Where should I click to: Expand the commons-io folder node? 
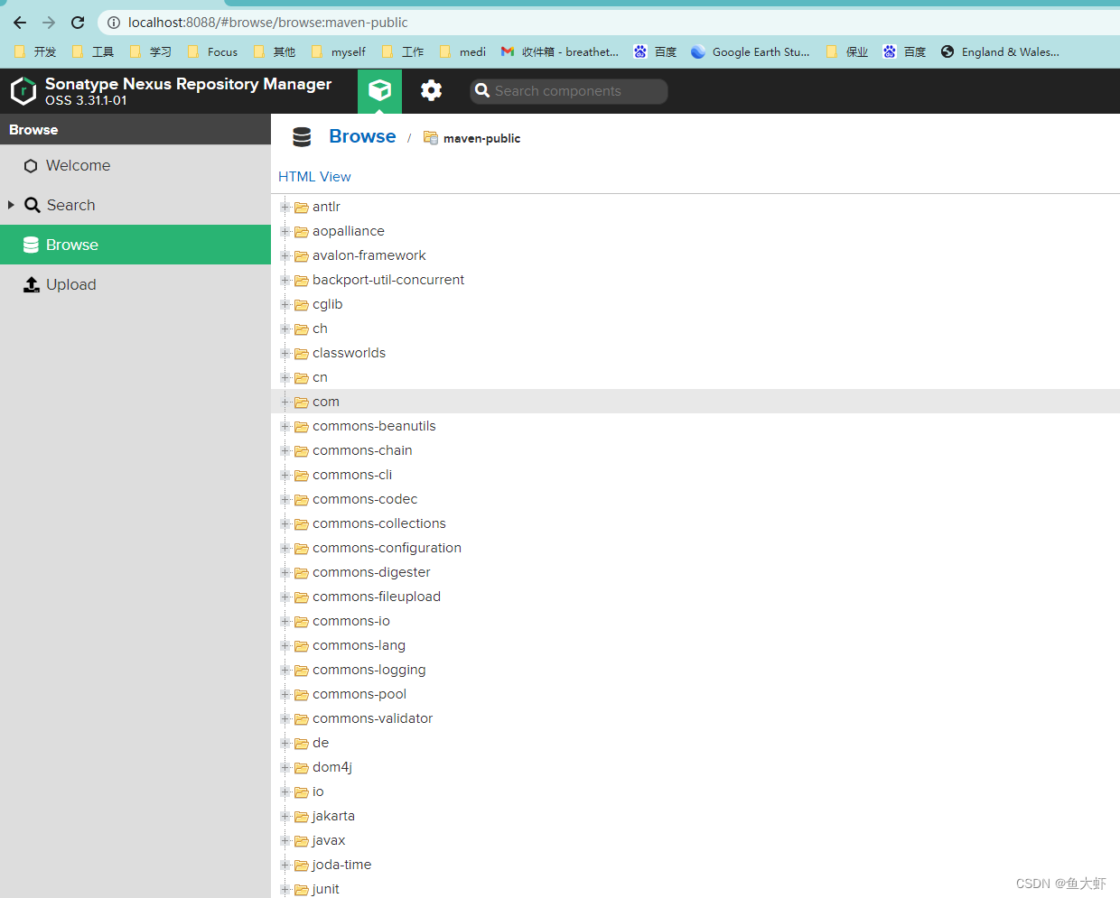(285, 621)
